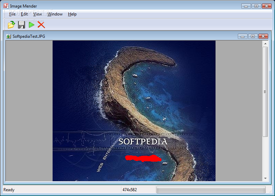This screenshot has width=275, height=196.
Task: Open the Window menu
Action: pos(55,14)
